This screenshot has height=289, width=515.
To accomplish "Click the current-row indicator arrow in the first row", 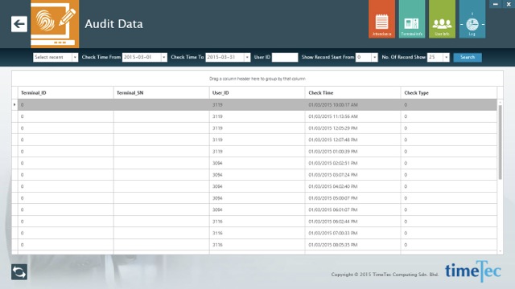I will pos(14,105).
